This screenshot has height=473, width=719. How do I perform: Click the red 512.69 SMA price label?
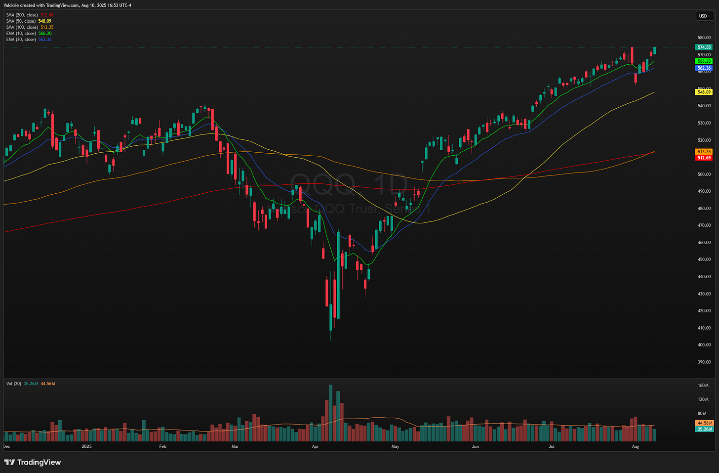[x=704, y=158]
